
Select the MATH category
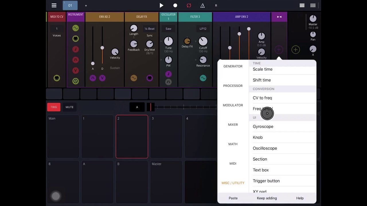click(x=233, y=144)
